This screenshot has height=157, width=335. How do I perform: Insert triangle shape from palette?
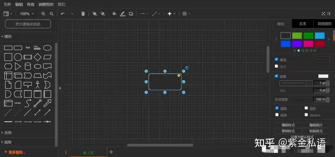pos(18,66)
